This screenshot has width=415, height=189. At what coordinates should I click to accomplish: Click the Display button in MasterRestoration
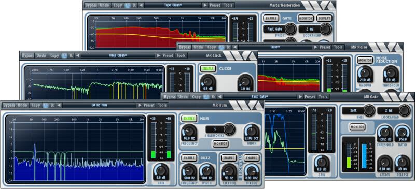point(324,18)
